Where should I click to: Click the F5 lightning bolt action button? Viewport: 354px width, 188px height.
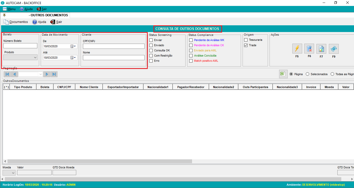[297, 49]
